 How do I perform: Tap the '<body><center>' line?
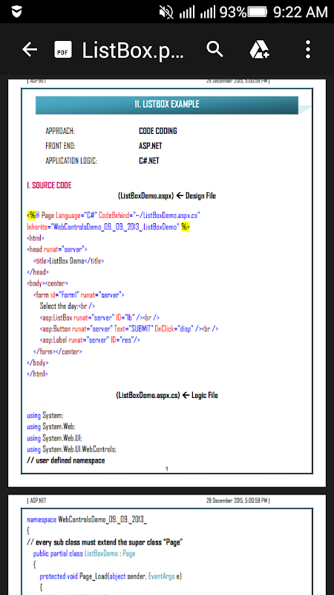click(48, 283)
